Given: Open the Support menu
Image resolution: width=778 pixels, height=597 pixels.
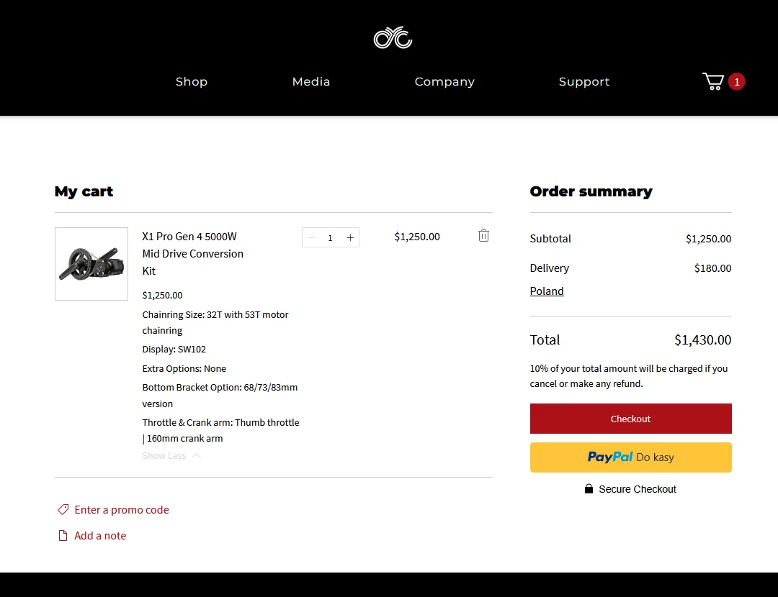Looking at the screenshot, I should (x=584, y=82).
